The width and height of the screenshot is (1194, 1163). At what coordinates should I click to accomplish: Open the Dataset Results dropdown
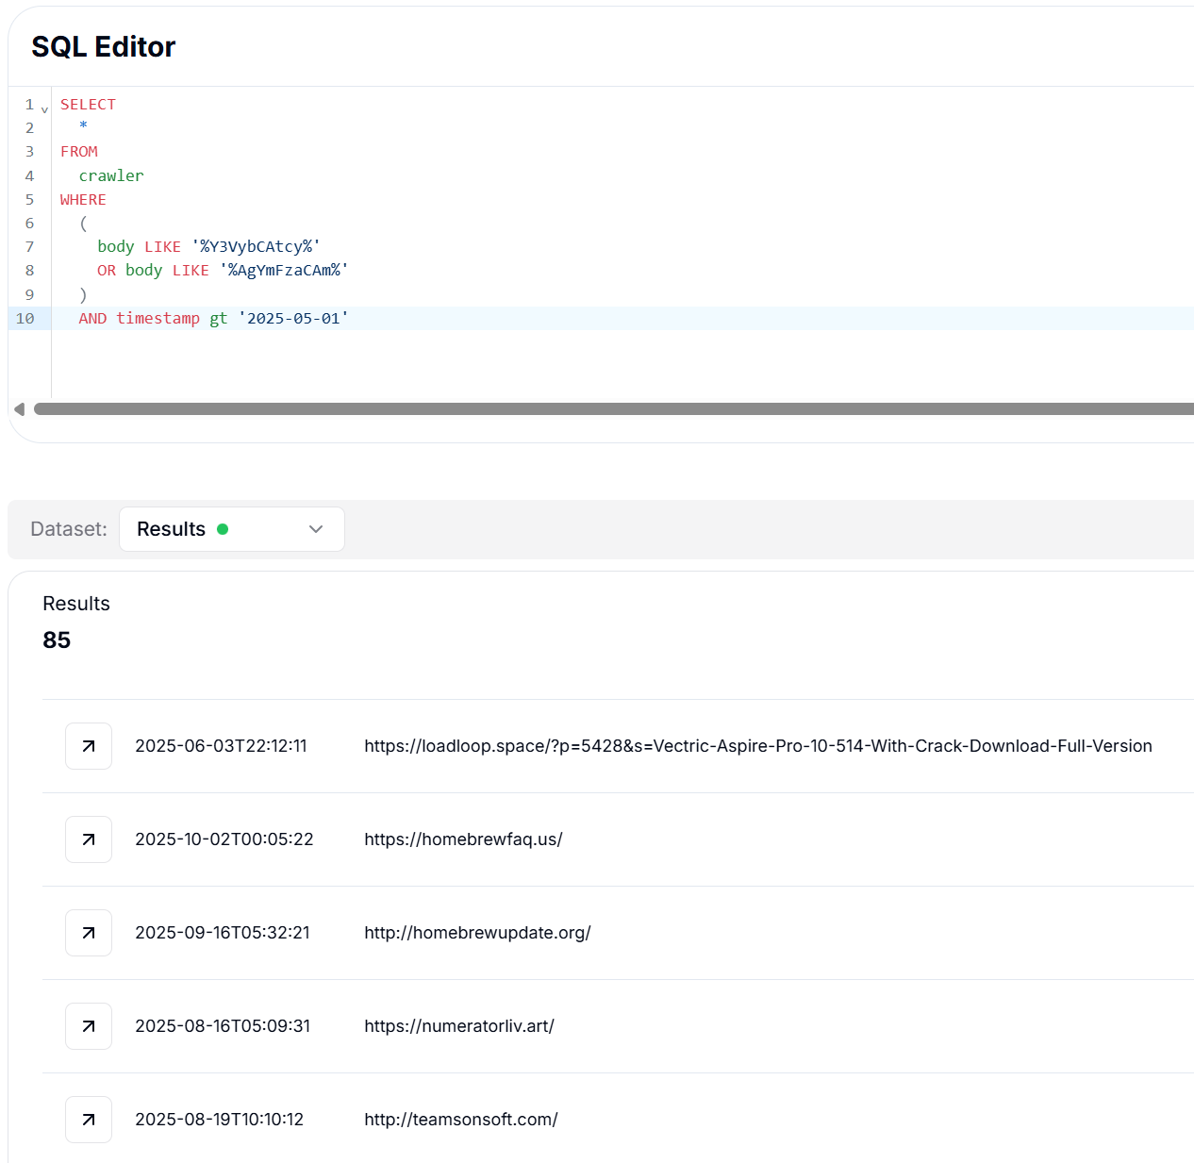point(231,529)
